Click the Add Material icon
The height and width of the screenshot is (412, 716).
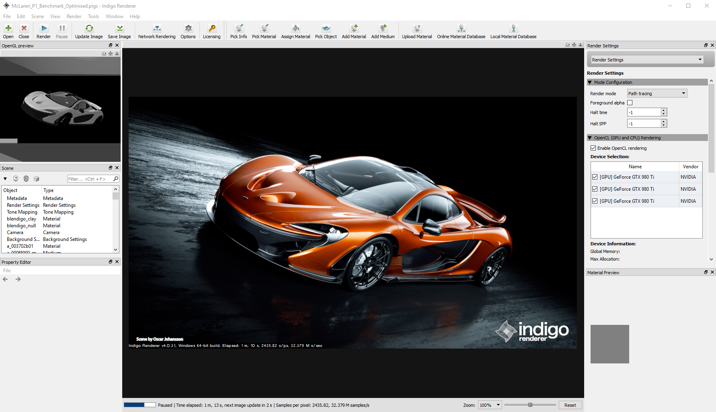pyautogui.click(x=354, y=31)
